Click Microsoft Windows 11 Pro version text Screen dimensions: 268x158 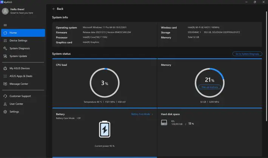pyautogui.click(x=105, y=27)
